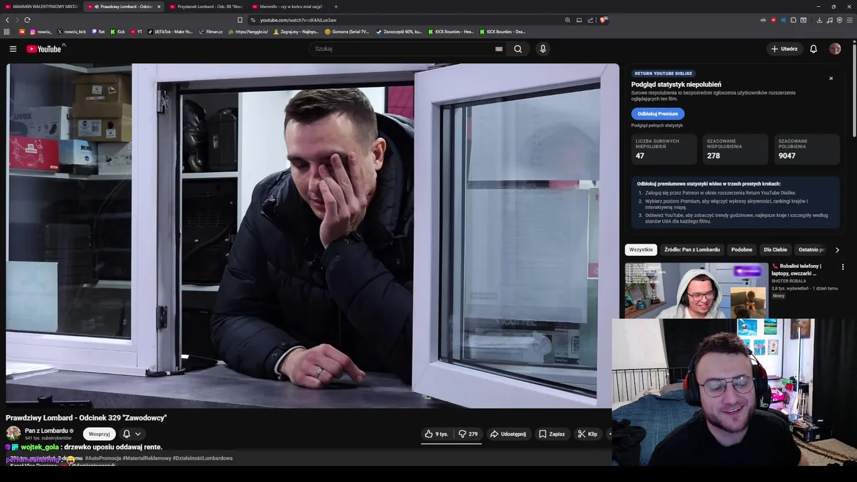Click the youtube.com address bar URL
857x482 pixels.
pos(298,20)
